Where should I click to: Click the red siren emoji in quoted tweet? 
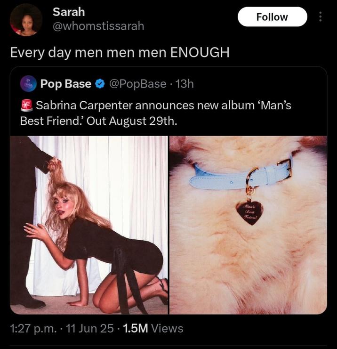(x=27, y=106)
